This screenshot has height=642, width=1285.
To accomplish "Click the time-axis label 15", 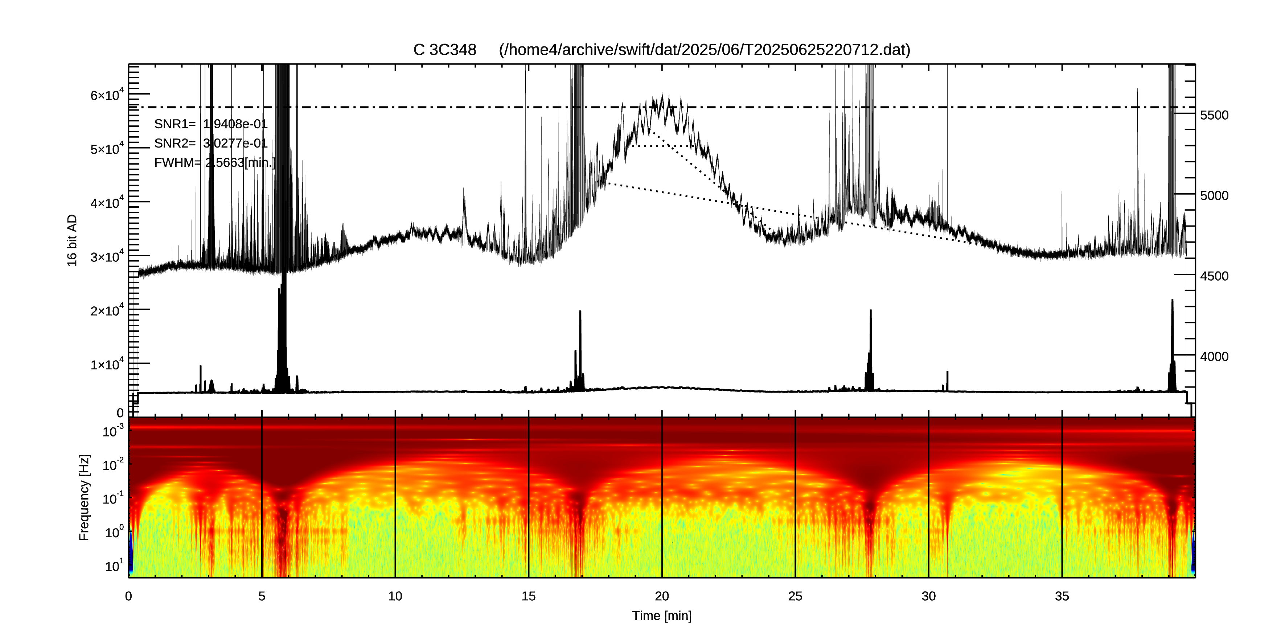I will pos(529,596).
